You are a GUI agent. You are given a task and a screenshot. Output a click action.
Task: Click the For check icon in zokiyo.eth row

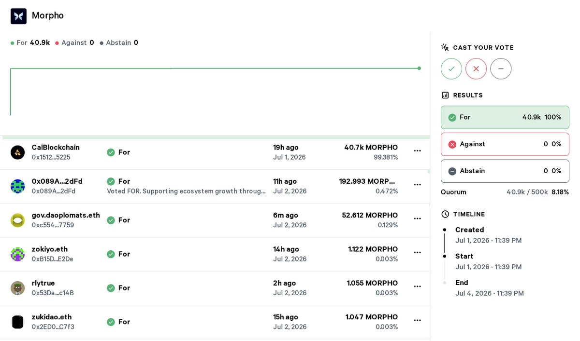pyautogui.click(x=111, y=254)
